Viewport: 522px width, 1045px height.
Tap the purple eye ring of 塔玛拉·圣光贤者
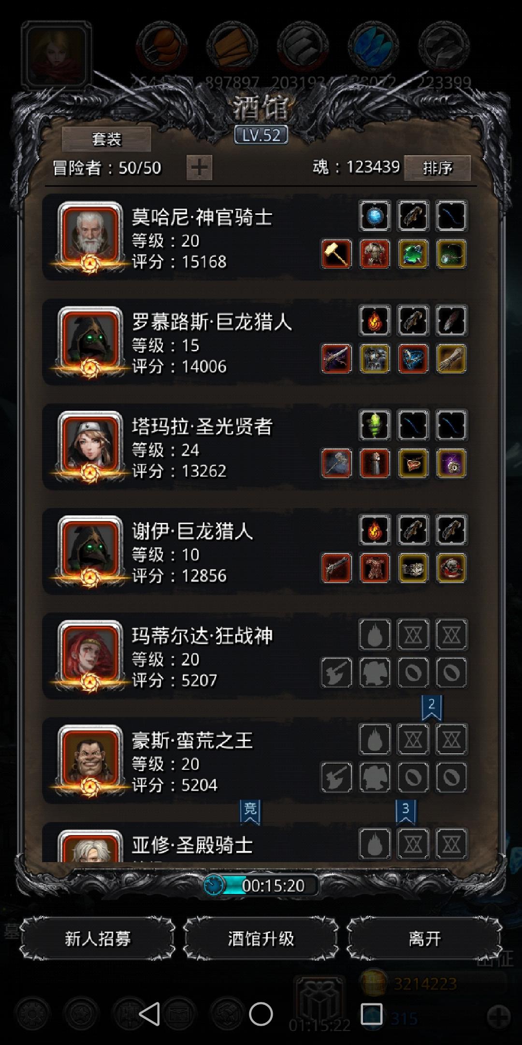451,463
